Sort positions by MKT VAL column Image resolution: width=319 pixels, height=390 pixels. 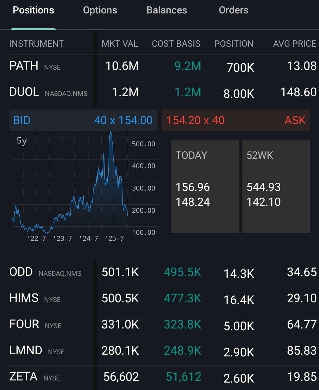click(x=120, y=43)
